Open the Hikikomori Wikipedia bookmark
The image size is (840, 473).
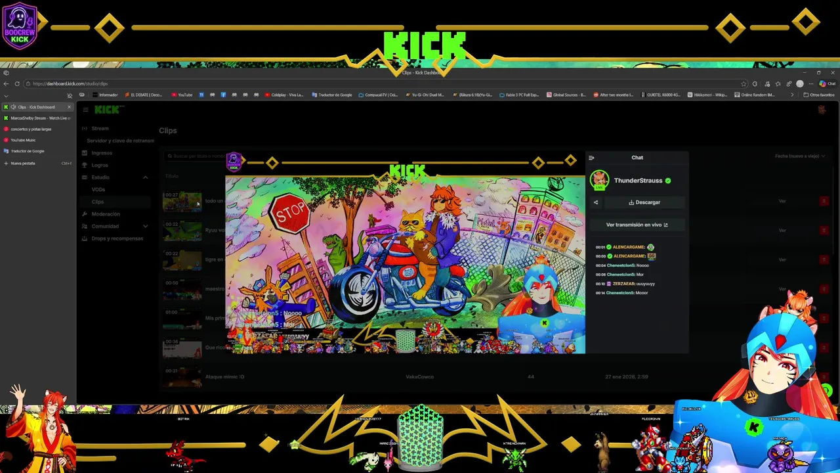pyautogui.click(x=707, y=95)
